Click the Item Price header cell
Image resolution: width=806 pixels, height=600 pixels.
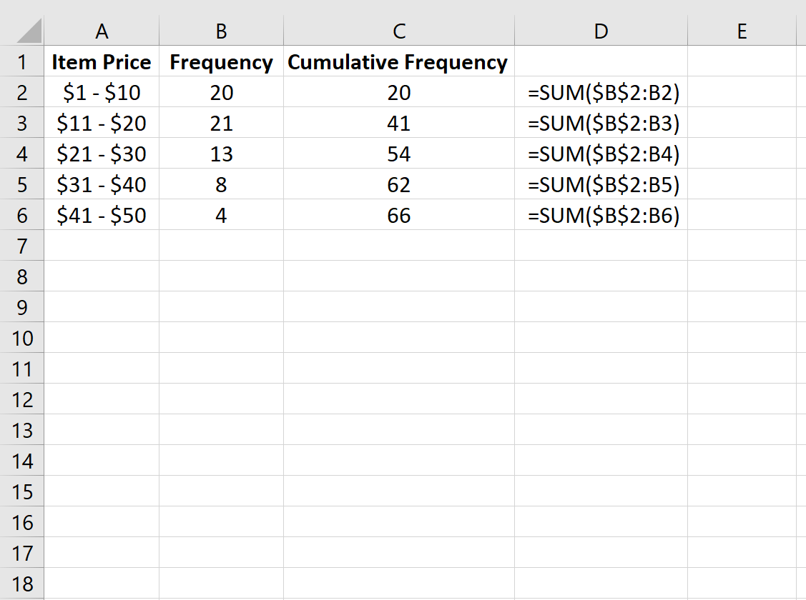click(102, 62)
